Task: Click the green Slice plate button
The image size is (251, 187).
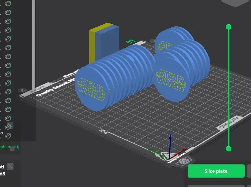Action: [x=216, y=171]
